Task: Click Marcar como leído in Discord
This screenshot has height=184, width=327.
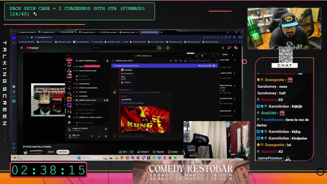Action: pos(206,66)
